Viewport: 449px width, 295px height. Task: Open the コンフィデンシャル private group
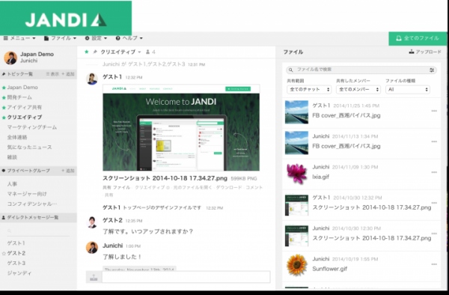[32, 204]
